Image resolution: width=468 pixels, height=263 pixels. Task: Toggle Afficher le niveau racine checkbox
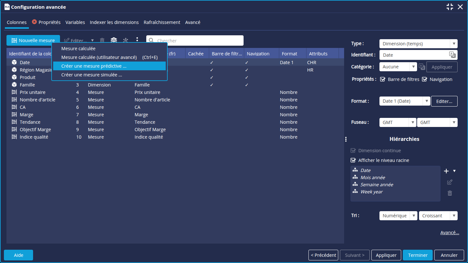point(353,160)
